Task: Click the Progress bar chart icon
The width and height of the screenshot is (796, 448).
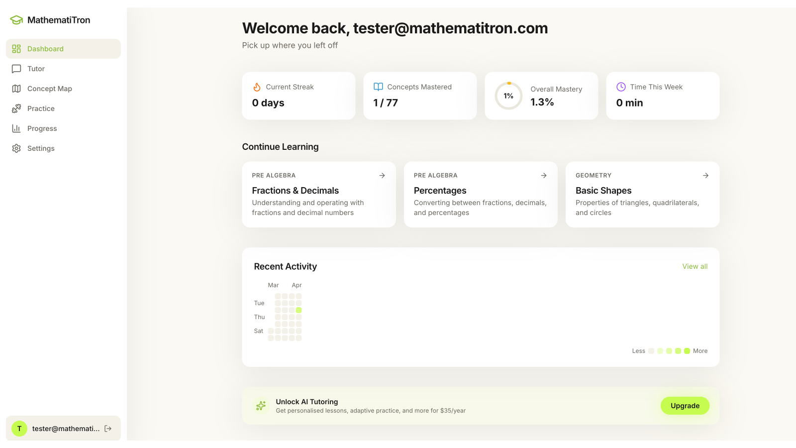Action: [x=16, y=128]
